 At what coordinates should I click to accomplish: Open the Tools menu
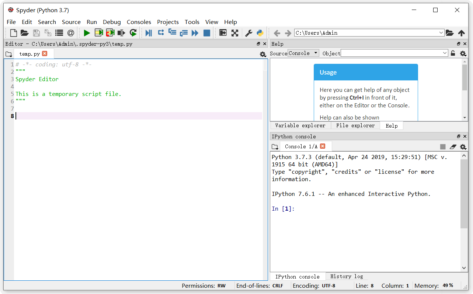pyautogui.click(x=192, y=22)
